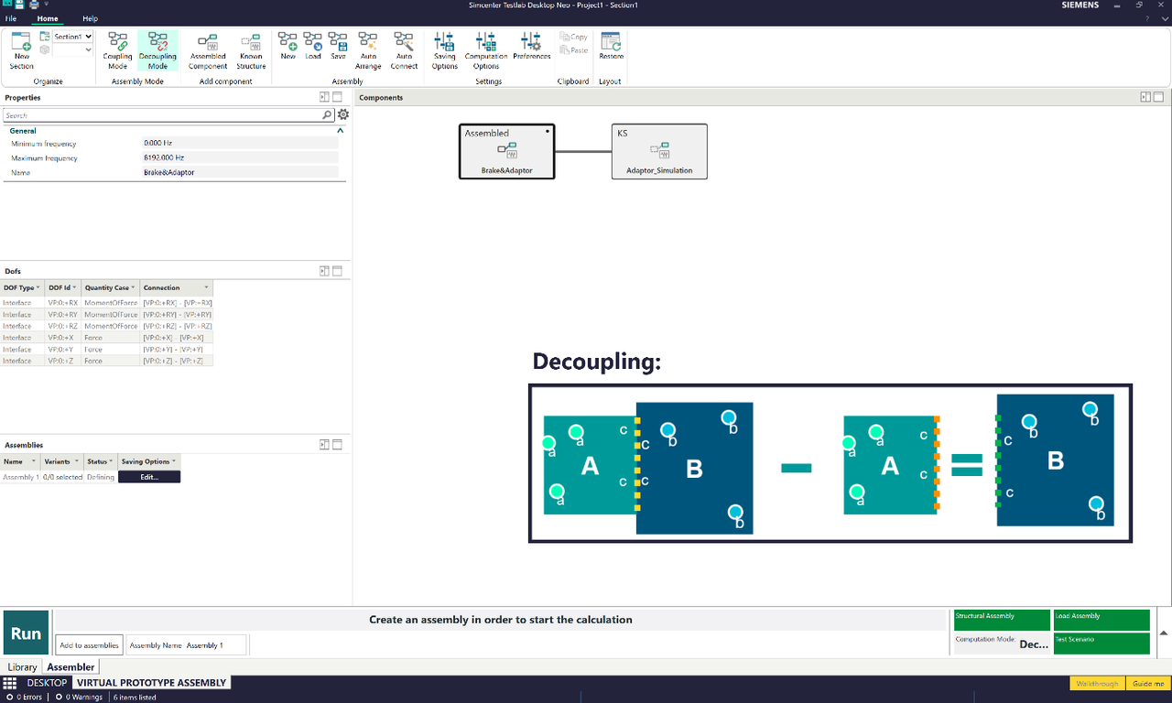This screenshot has height=703, width=1172.
Task: Open the DOF Type column filter
Action: [38, 287]
